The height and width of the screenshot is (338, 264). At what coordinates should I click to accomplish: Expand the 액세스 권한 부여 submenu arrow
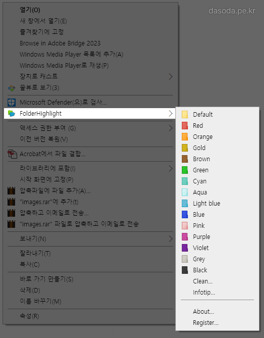pos(170,128)
